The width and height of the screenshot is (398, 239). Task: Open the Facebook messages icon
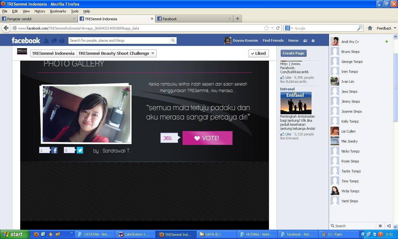54,40
